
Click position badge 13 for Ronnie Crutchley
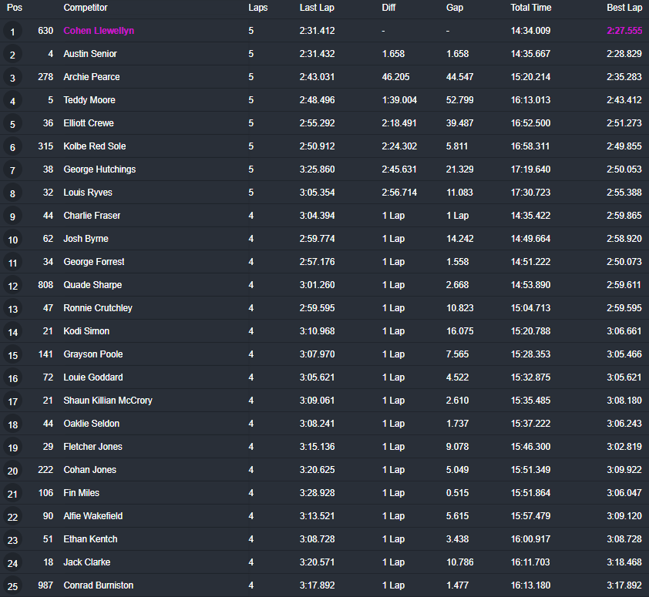point(12,309)
